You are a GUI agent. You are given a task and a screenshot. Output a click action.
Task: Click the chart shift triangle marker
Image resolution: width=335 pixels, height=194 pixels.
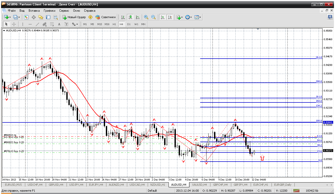tap(258, 29)
